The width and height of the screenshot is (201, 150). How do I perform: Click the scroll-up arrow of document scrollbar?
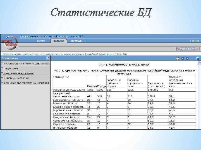click(x=200, y=62)
